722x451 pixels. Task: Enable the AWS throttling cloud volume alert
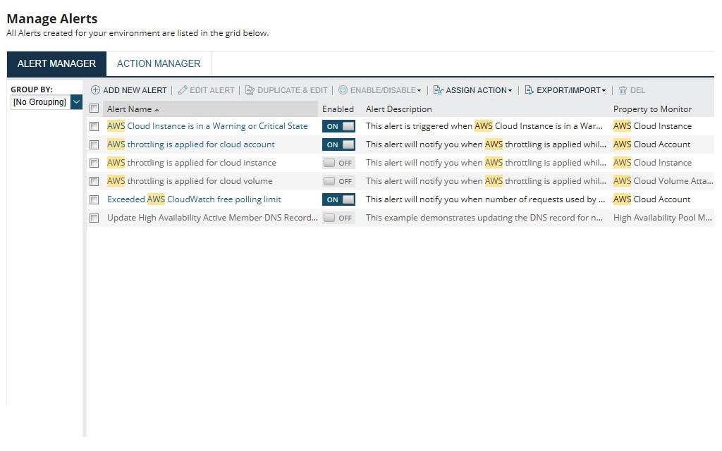coord(338,181)
